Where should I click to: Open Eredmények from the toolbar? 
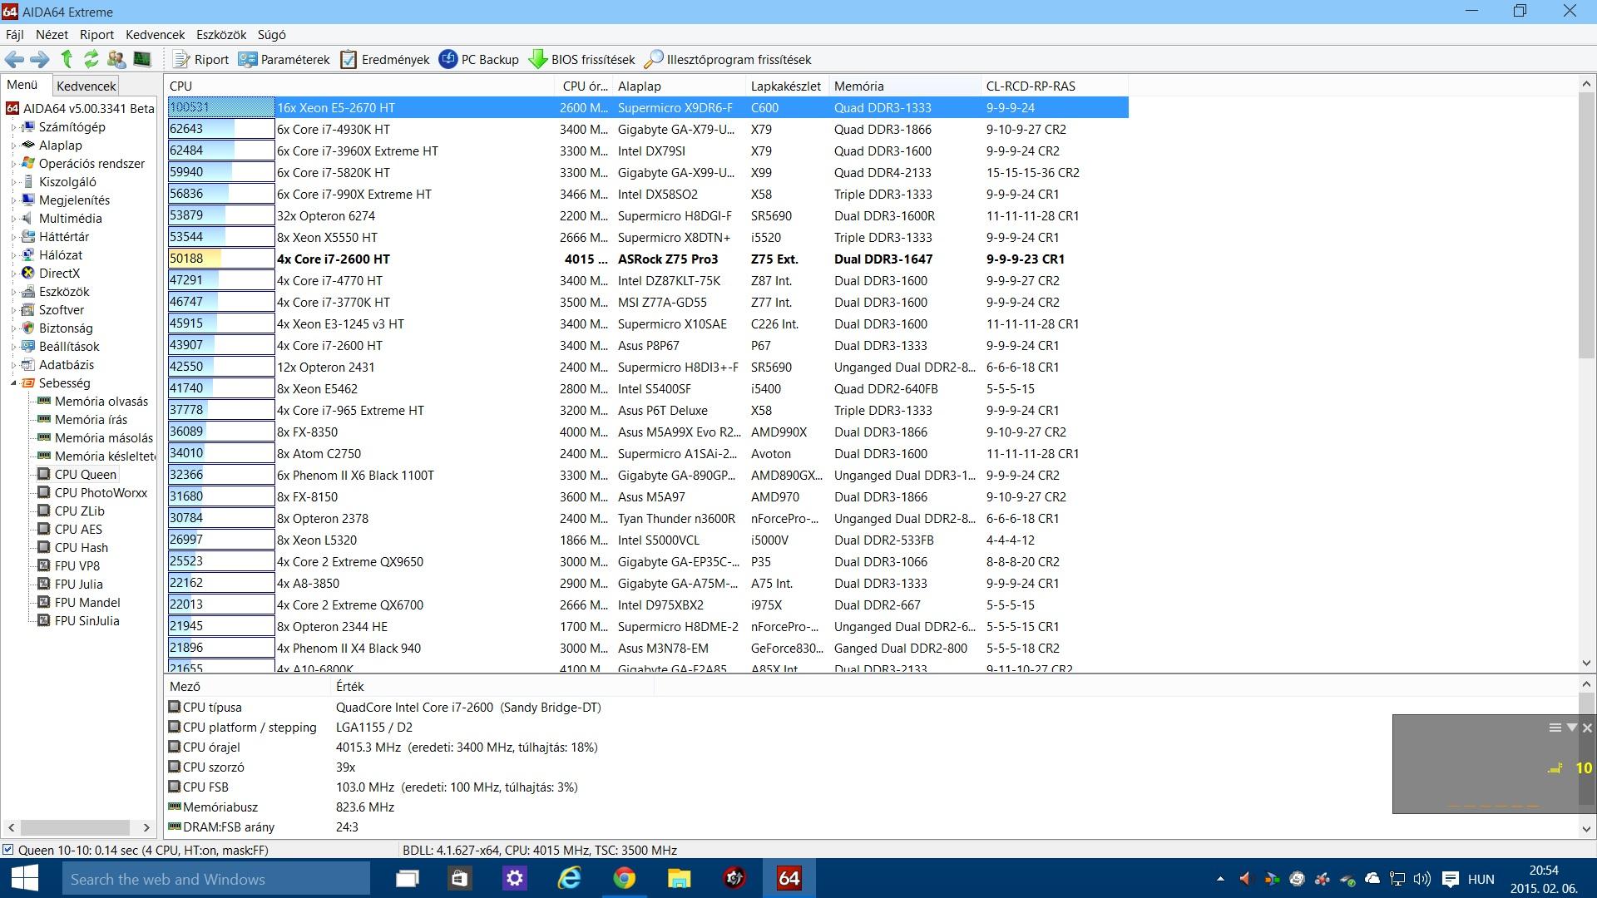pyautogui.click(x=385, y=59)
